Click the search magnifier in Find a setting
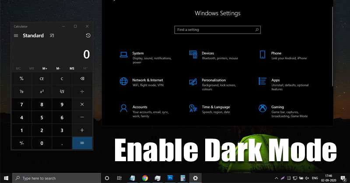The height and width of the screenshot is (183, 350). tap(257, 30)
